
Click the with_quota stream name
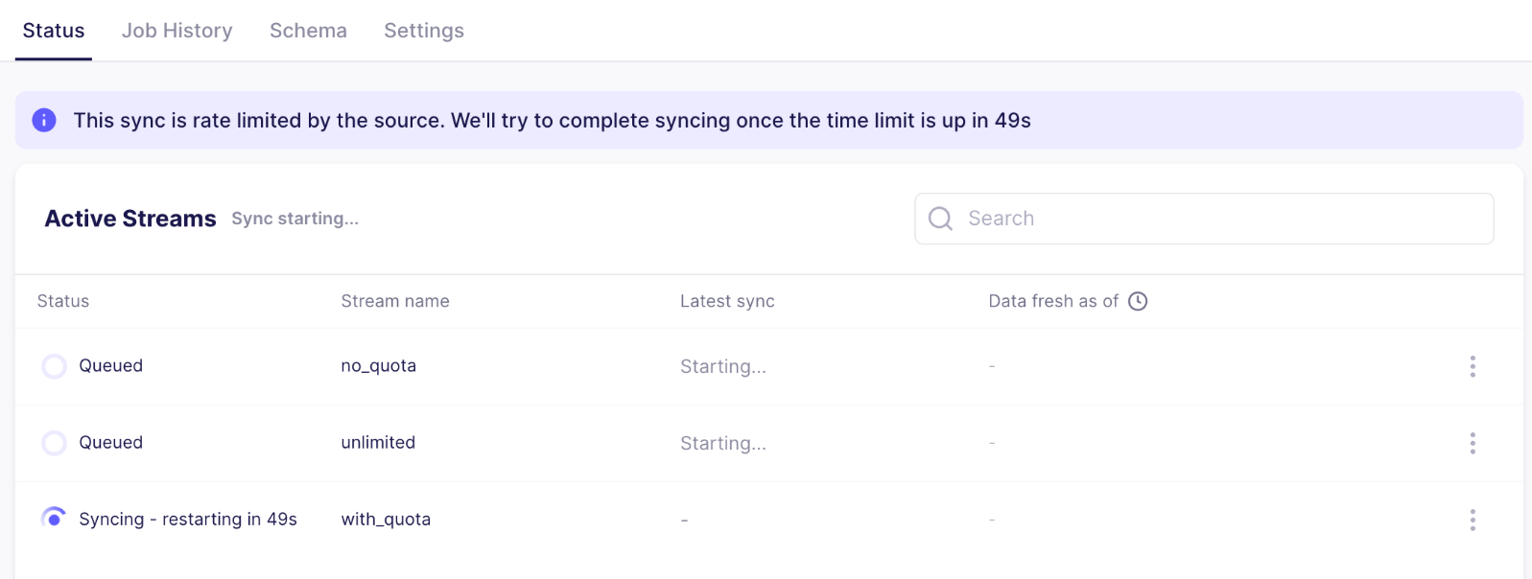point(386,520)
